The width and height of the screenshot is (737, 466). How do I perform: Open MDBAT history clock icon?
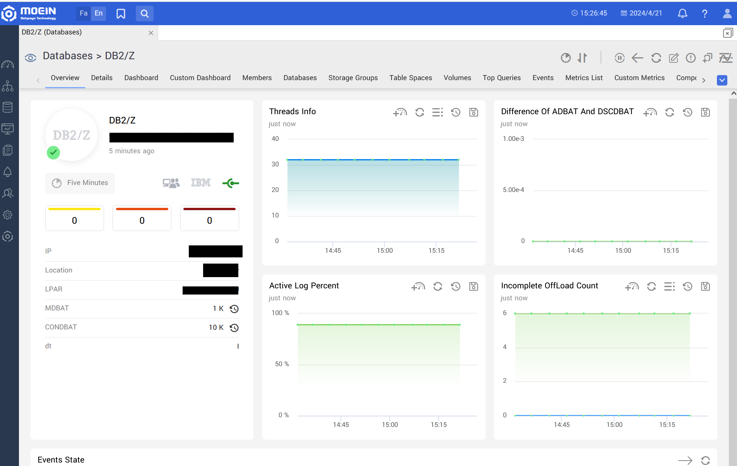coord(234,309)
